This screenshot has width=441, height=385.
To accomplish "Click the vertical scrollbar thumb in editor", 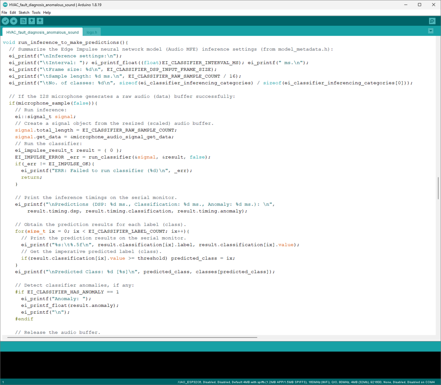I will 438,188.
